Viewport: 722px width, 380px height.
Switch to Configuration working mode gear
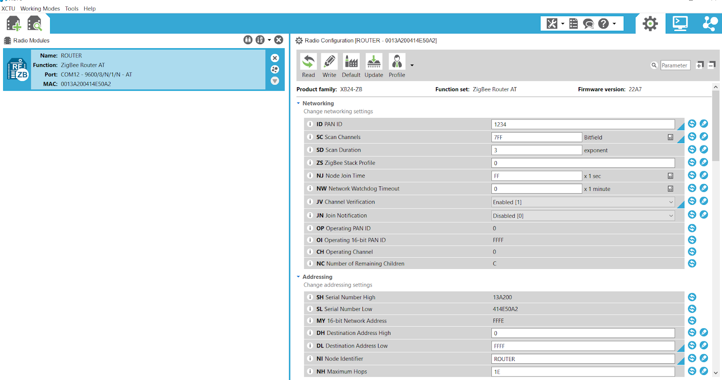(x=650, y=23)
